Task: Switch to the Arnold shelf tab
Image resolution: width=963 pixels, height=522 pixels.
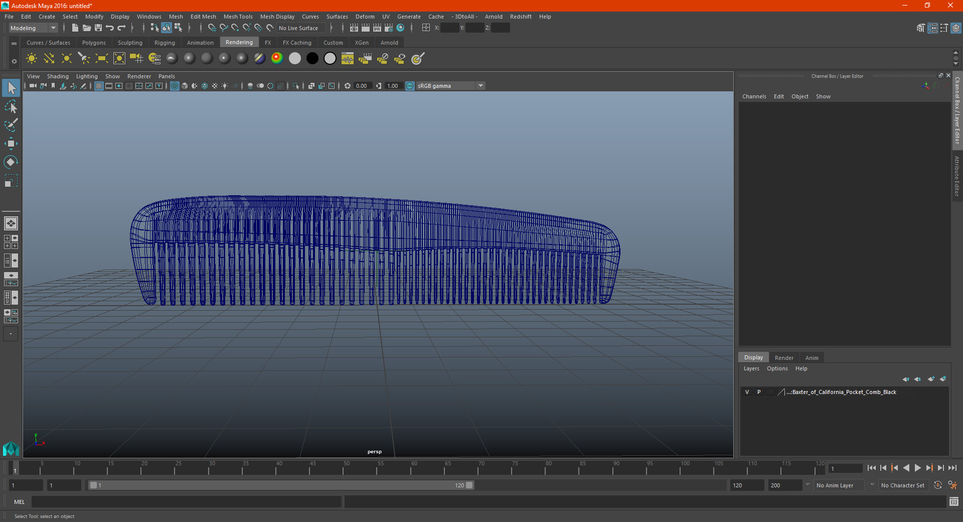Action: 389,43
